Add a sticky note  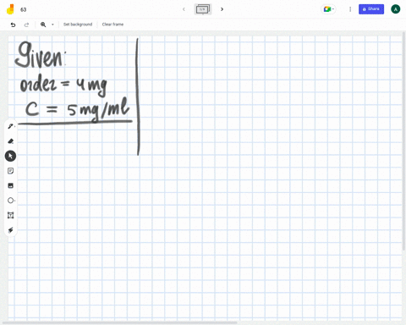(x=11, y=171)
